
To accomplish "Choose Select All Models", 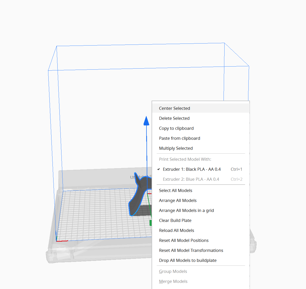I will click(201, 190).
